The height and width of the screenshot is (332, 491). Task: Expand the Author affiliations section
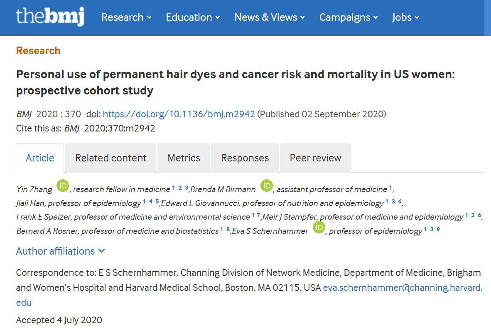(x=61, y=251)
